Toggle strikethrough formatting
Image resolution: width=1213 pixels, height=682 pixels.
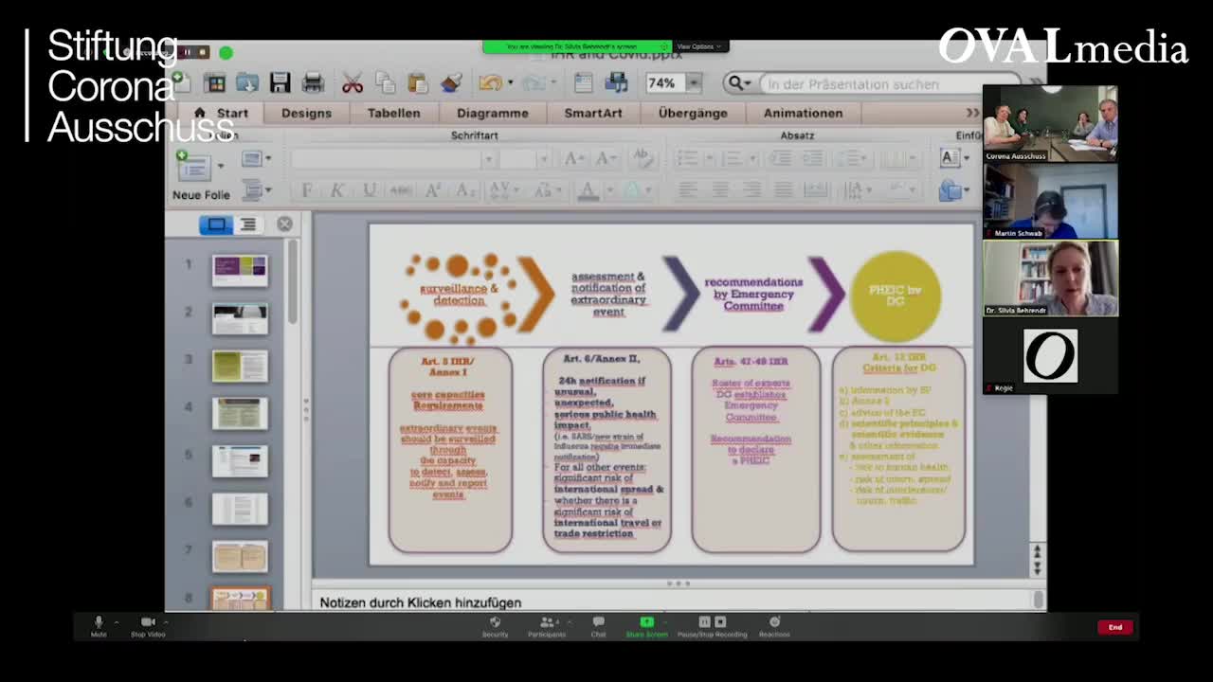click(401, 191)
